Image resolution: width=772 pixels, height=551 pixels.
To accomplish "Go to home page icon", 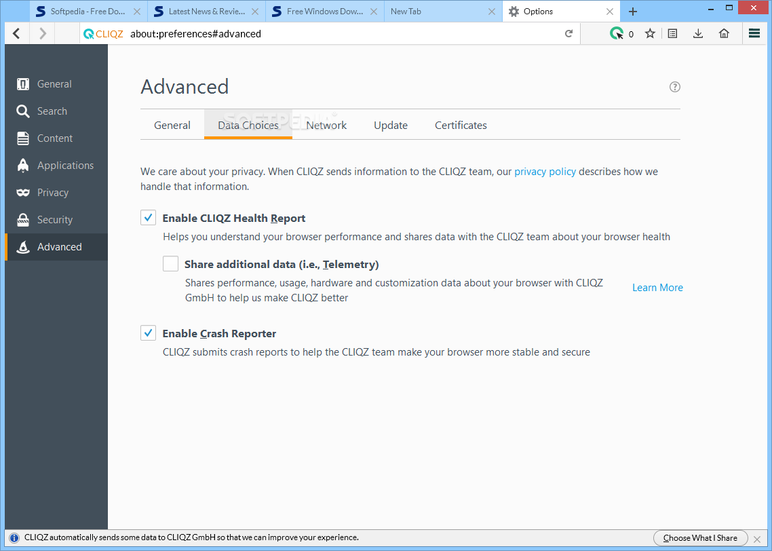I will pos(724,33).
